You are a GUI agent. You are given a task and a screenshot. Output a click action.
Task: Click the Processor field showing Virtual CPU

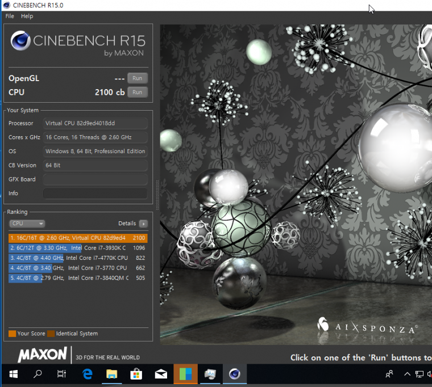pyautogui.click(x=95, y=123)
